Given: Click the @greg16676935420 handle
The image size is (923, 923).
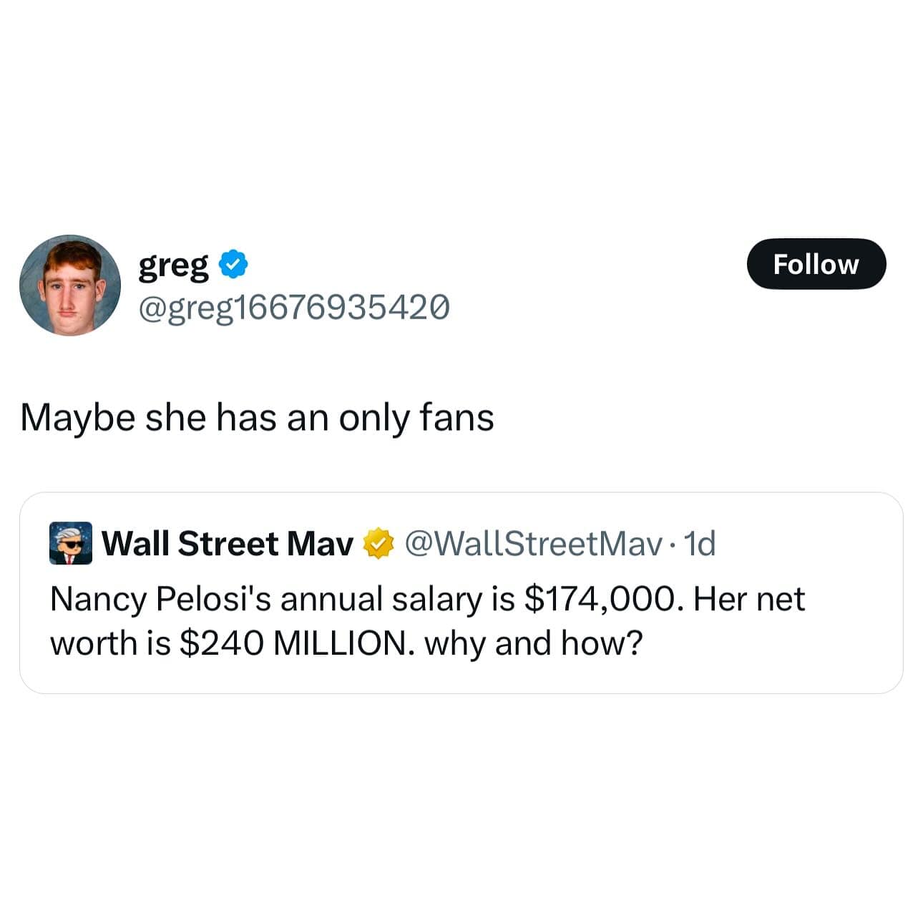Looking at the screenshot, I should pyautogui.click(x=294, y=307).
